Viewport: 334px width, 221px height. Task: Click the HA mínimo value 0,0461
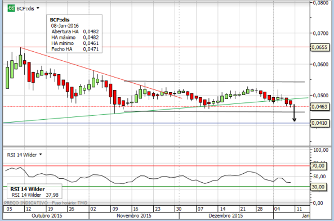91,43
